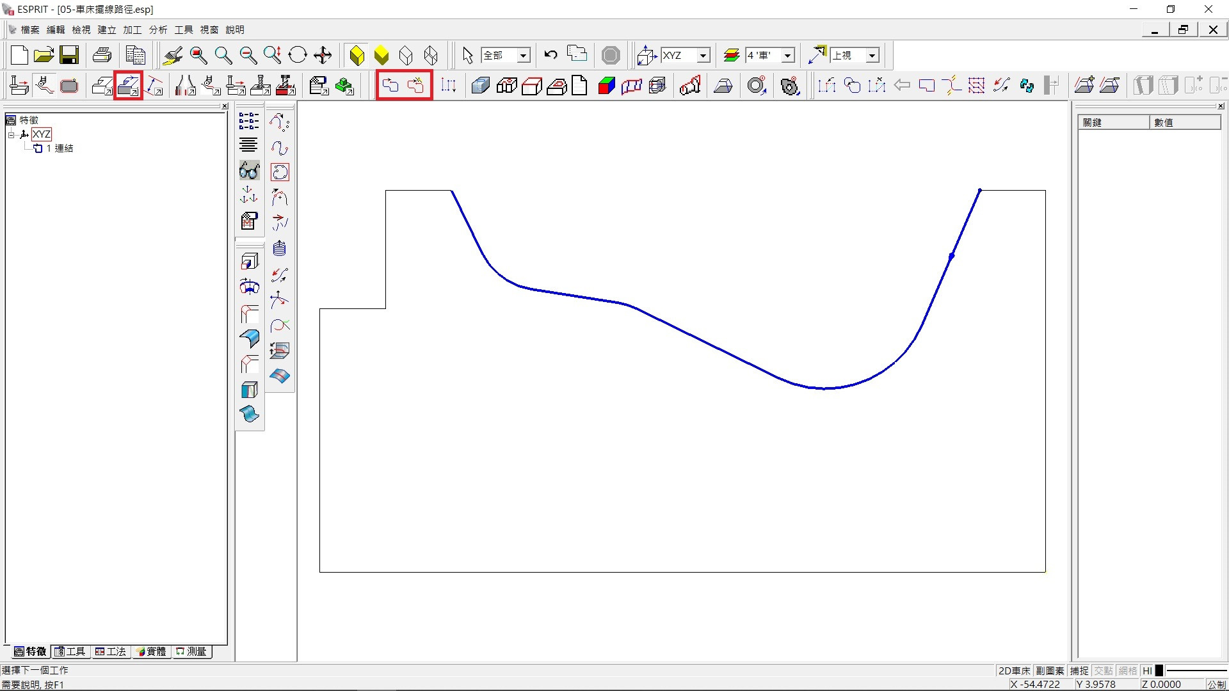
Task: Switch to the 工具 tab at bottom
Action: click(x=70, y=651)
